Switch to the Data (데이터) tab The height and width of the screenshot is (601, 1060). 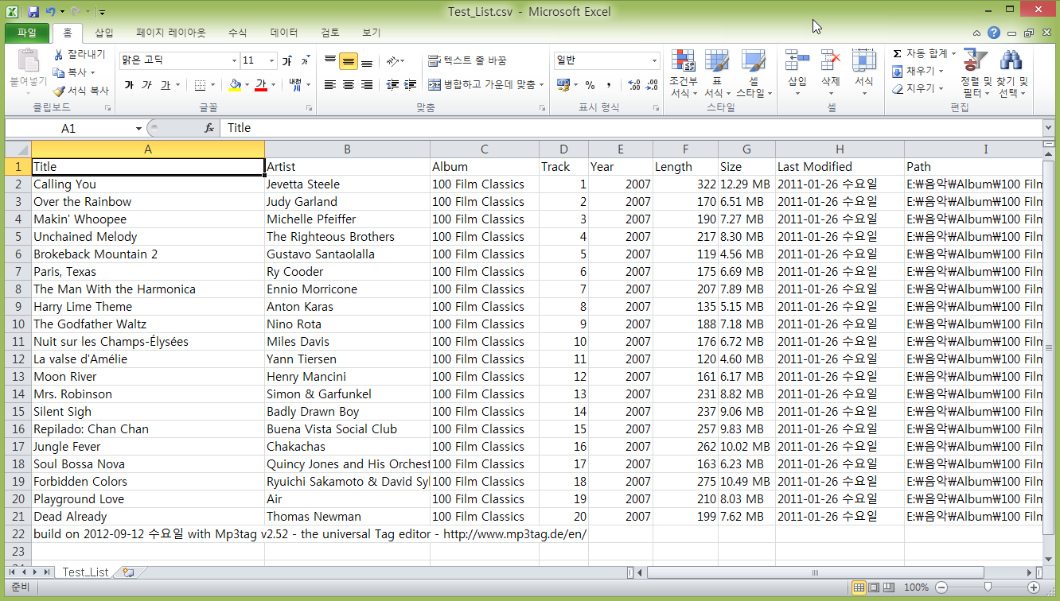[284, 33]
